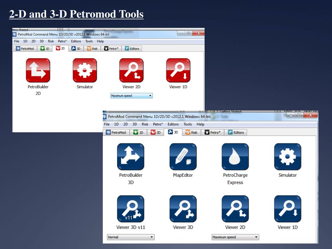Open 2D menu in the 3D window
Image resolution: width=332 pixels, height=249 pixels.
pyautogui.click(x=125, y=124)
